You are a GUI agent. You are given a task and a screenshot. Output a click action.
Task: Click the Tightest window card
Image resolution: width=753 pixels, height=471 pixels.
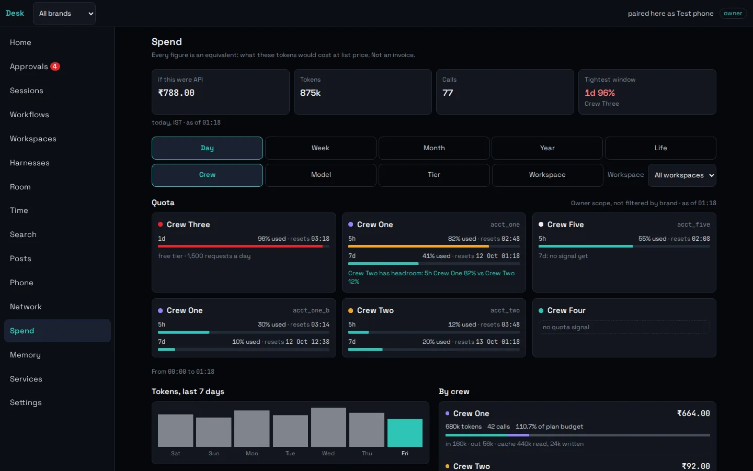coord(647,92)
